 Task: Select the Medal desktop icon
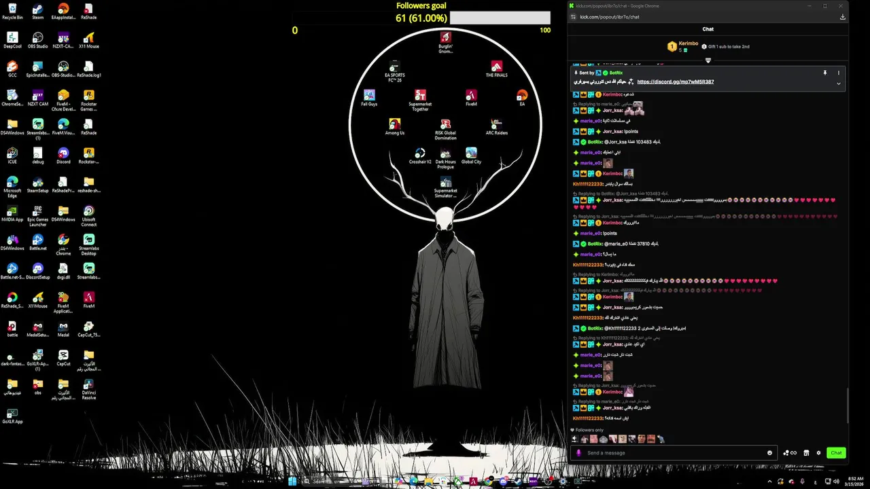click(63, 329)
